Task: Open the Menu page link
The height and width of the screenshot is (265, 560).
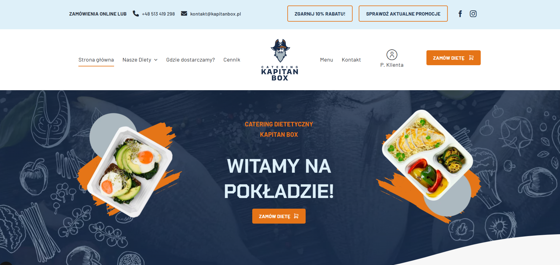Action: pos(327,60)
